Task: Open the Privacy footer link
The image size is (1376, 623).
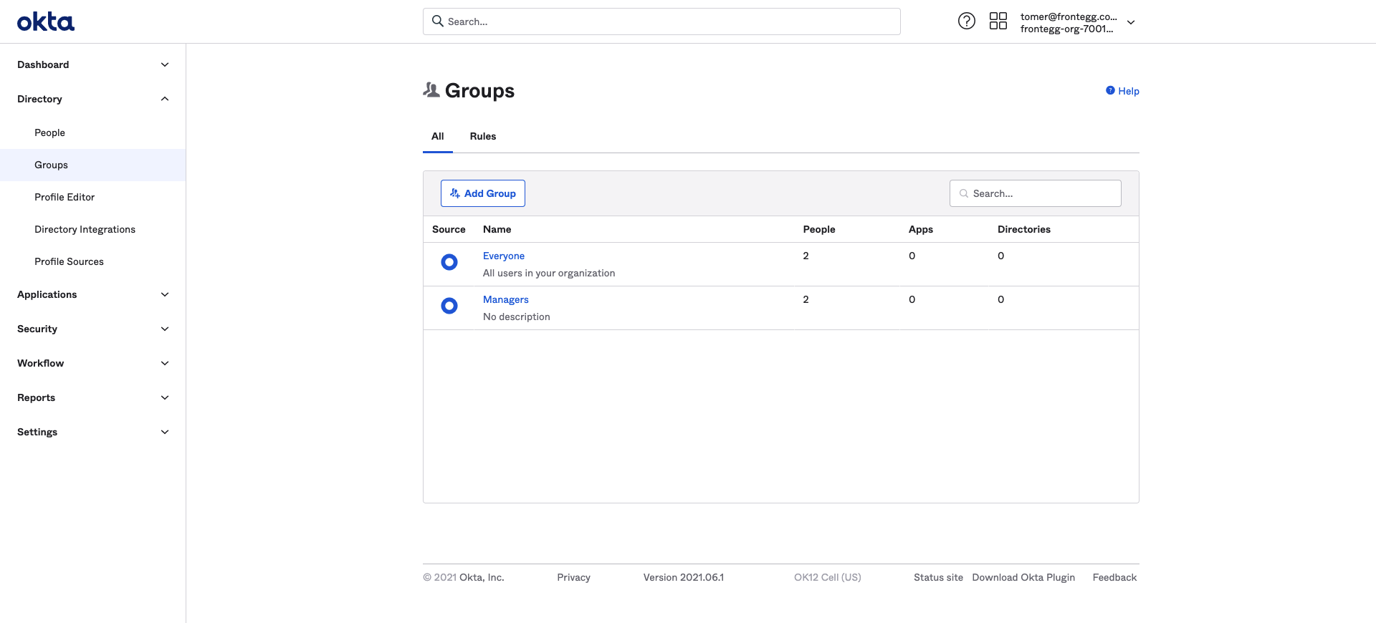Action: tap(574, 577)
